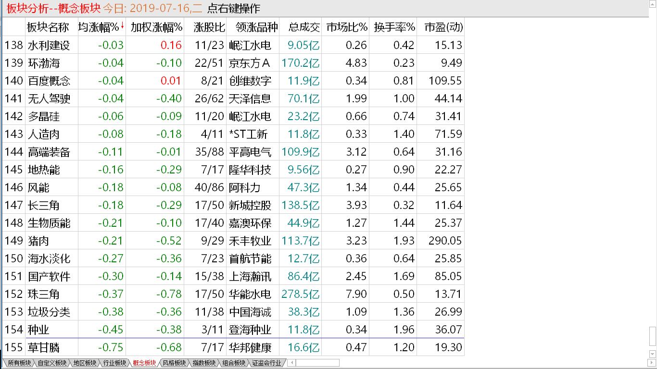Click leading stock 华邦健康
Image resolution: width=657 pixels, height=369 pixels.
click(250, 347)
